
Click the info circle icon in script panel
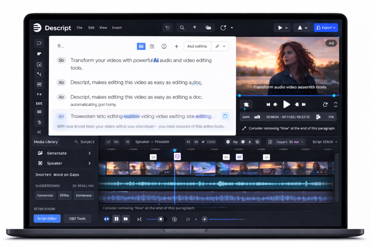click(164, 46)
